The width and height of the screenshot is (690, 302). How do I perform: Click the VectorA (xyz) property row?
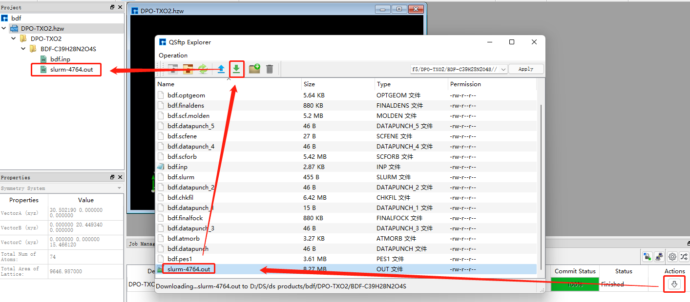tap(62, 213)
